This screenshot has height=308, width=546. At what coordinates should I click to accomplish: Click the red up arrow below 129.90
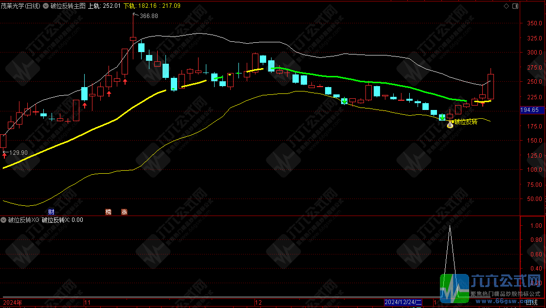pos(4,155)
